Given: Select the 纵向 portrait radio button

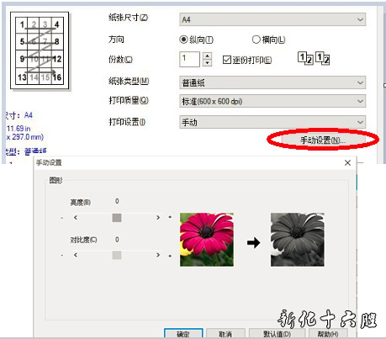Looking at the screenshot, I should [183, 40].
